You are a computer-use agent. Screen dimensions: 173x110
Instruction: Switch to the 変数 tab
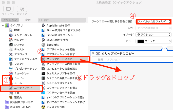pyautogui.click(x=28, y=20)
